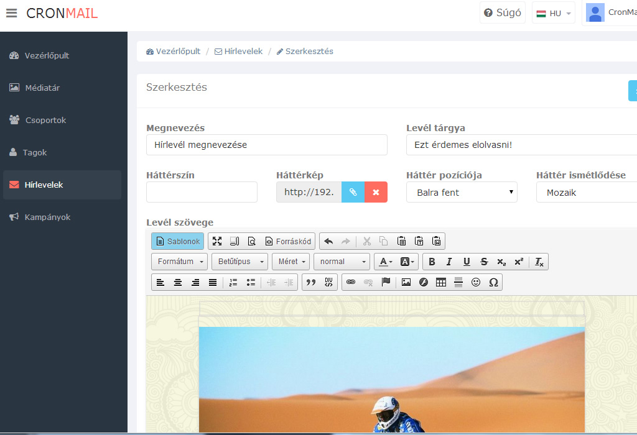Open the normal line-height dropdown

click(x=342, y=262)
